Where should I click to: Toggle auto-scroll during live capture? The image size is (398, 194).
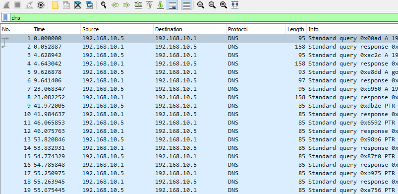[172, 5]
